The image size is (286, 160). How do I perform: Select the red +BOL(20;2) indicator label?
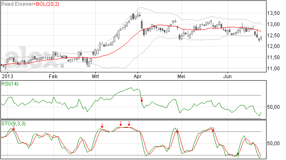(46, 4)
